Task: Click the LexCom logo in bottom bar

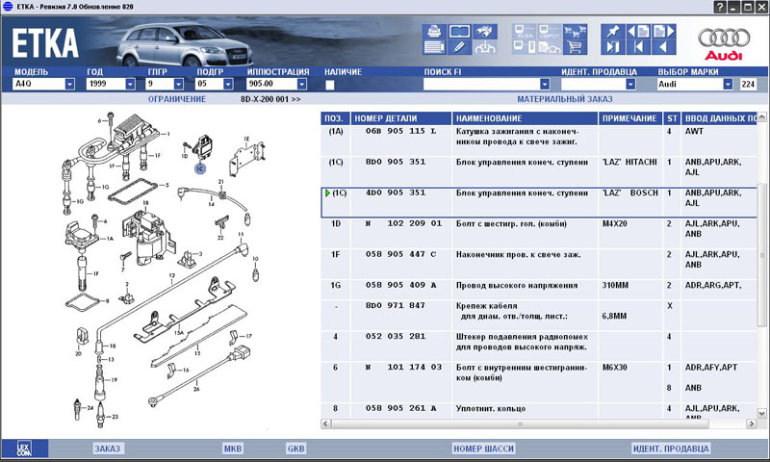Action: tap(24, 449)
